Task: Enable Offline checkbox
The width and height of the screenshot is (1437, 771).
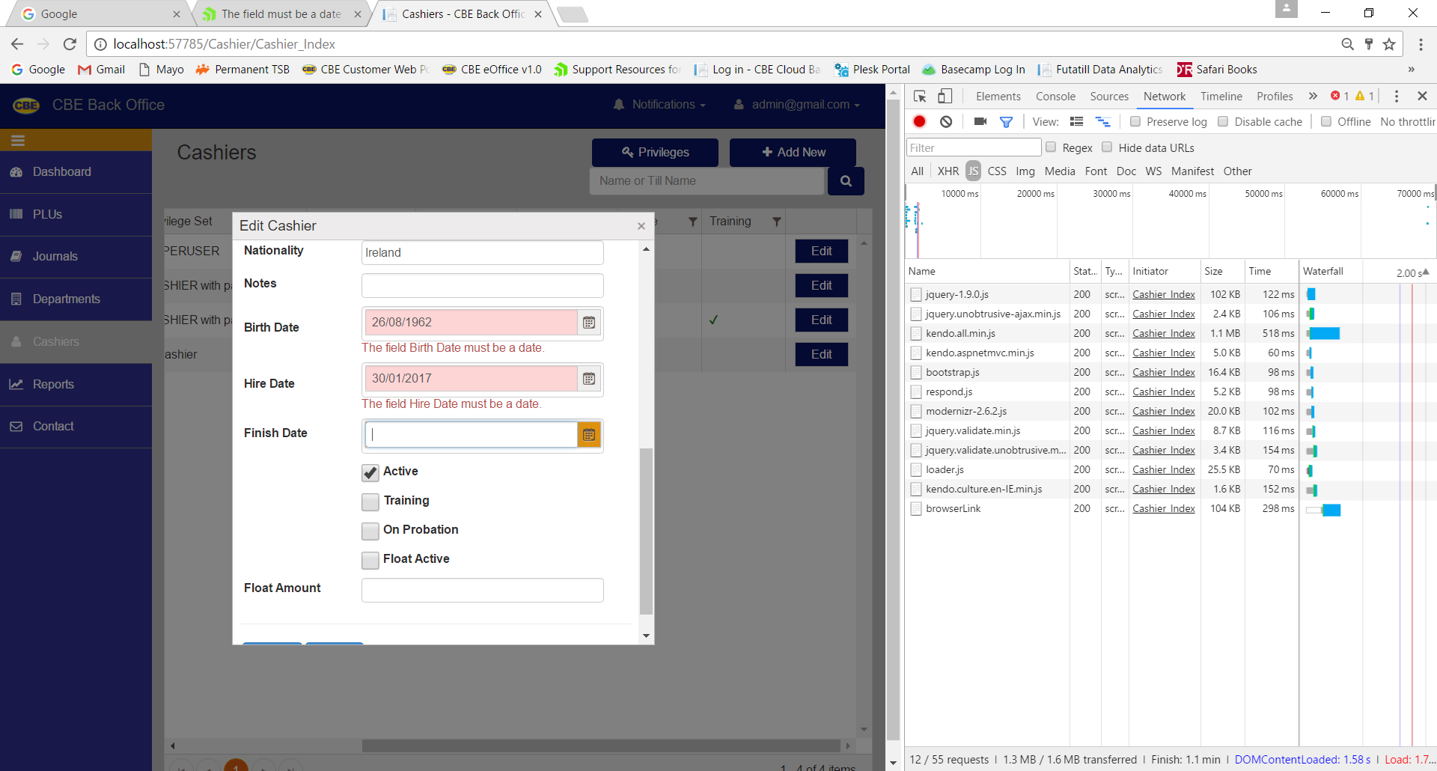Action: 1326,121
